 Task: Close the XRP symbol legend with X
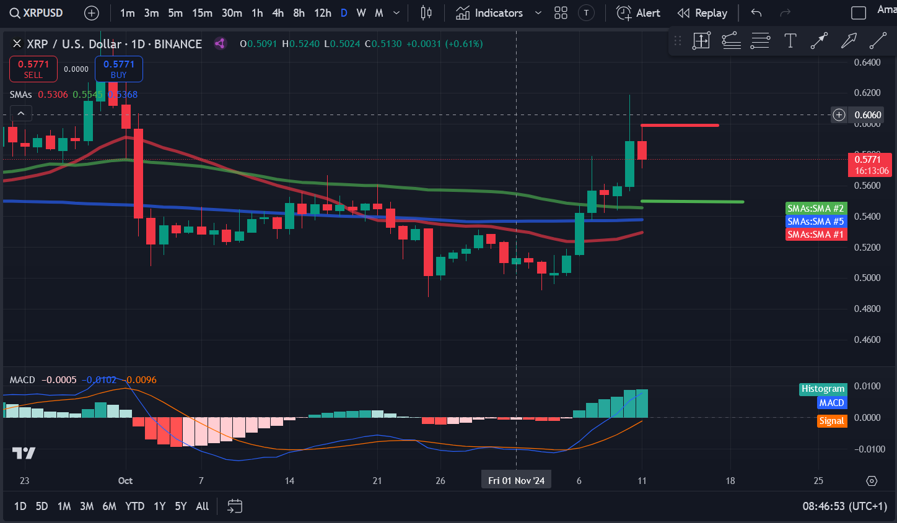click(x=17, y=44)
